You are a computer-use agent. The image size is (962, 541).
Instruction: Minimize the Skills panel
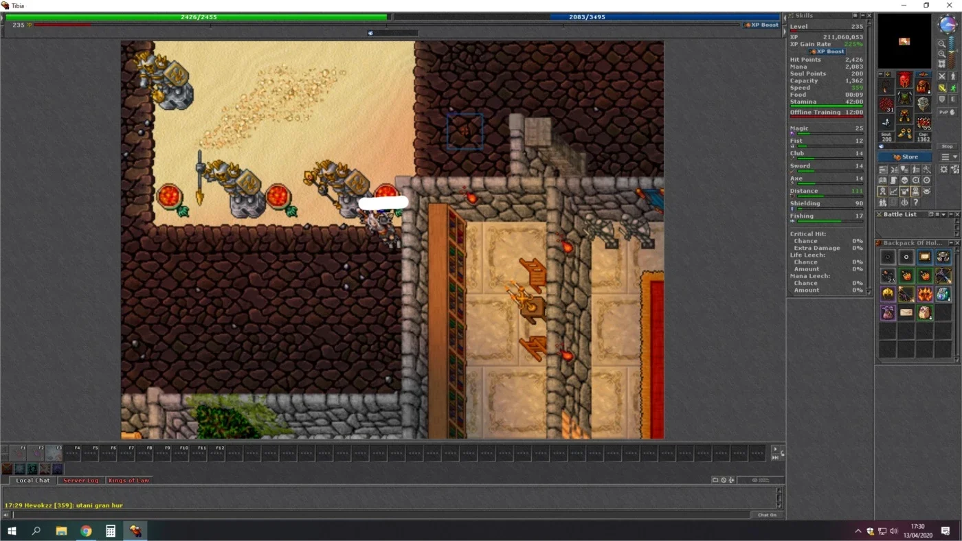click(862, 15)
